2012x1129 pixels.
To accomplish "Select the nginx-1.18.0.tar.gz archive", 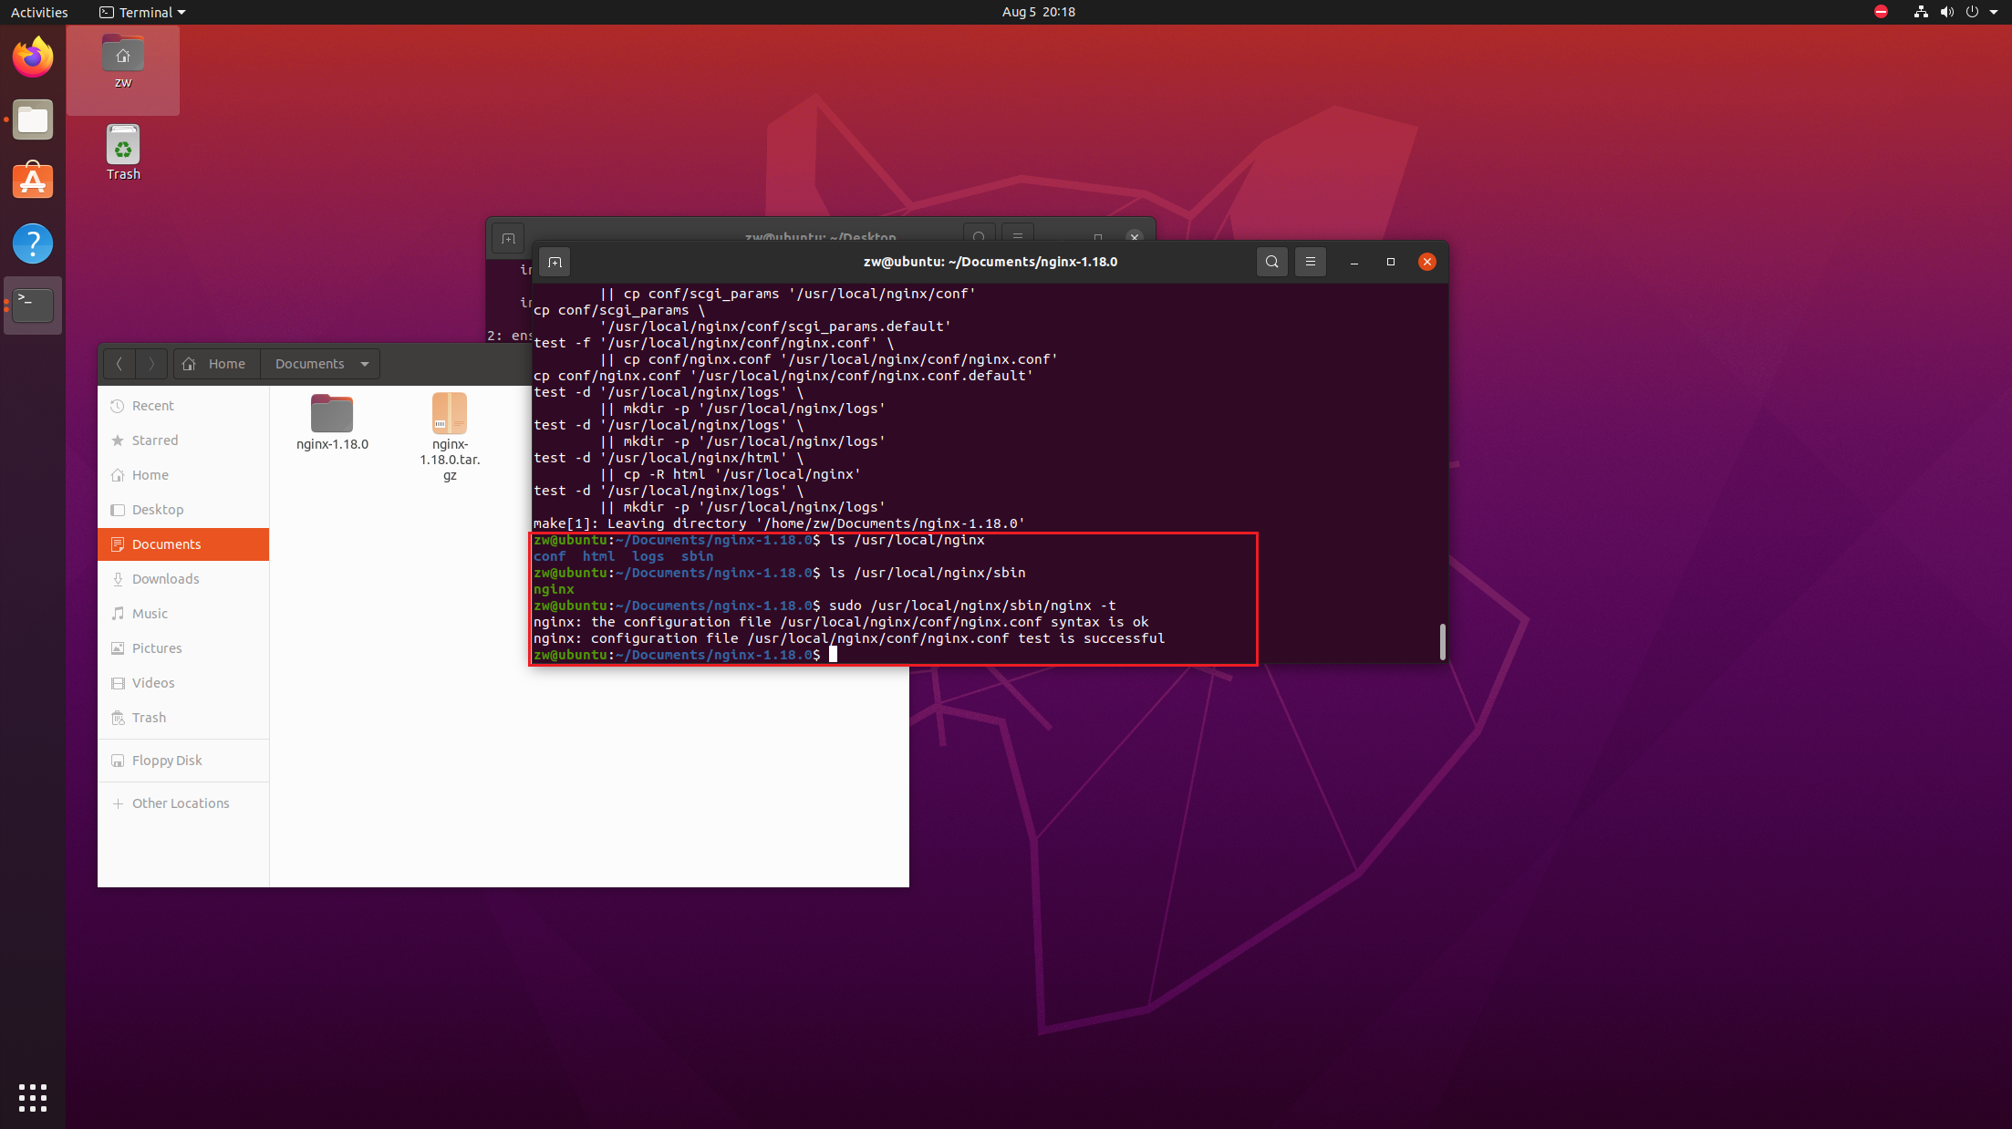I will coord(450,436).
